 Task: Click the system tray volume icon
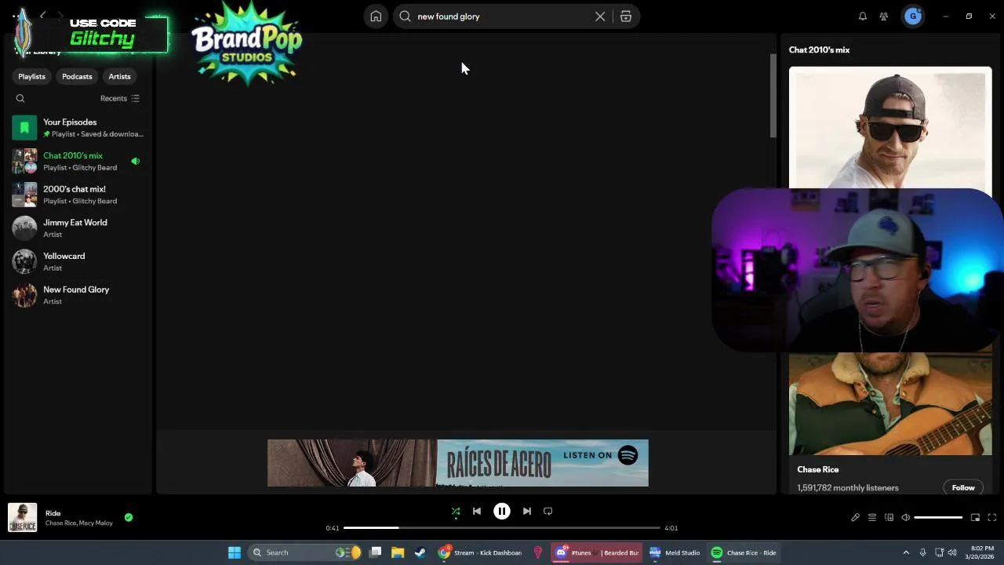(x=952, y=552)
